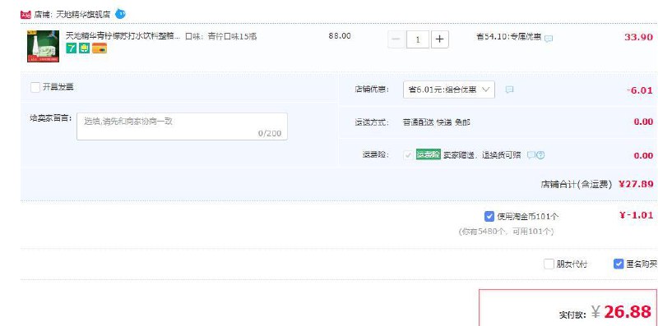
Task: Focus the 给卖家留言 message box
Action: click(x=182, y=126)
